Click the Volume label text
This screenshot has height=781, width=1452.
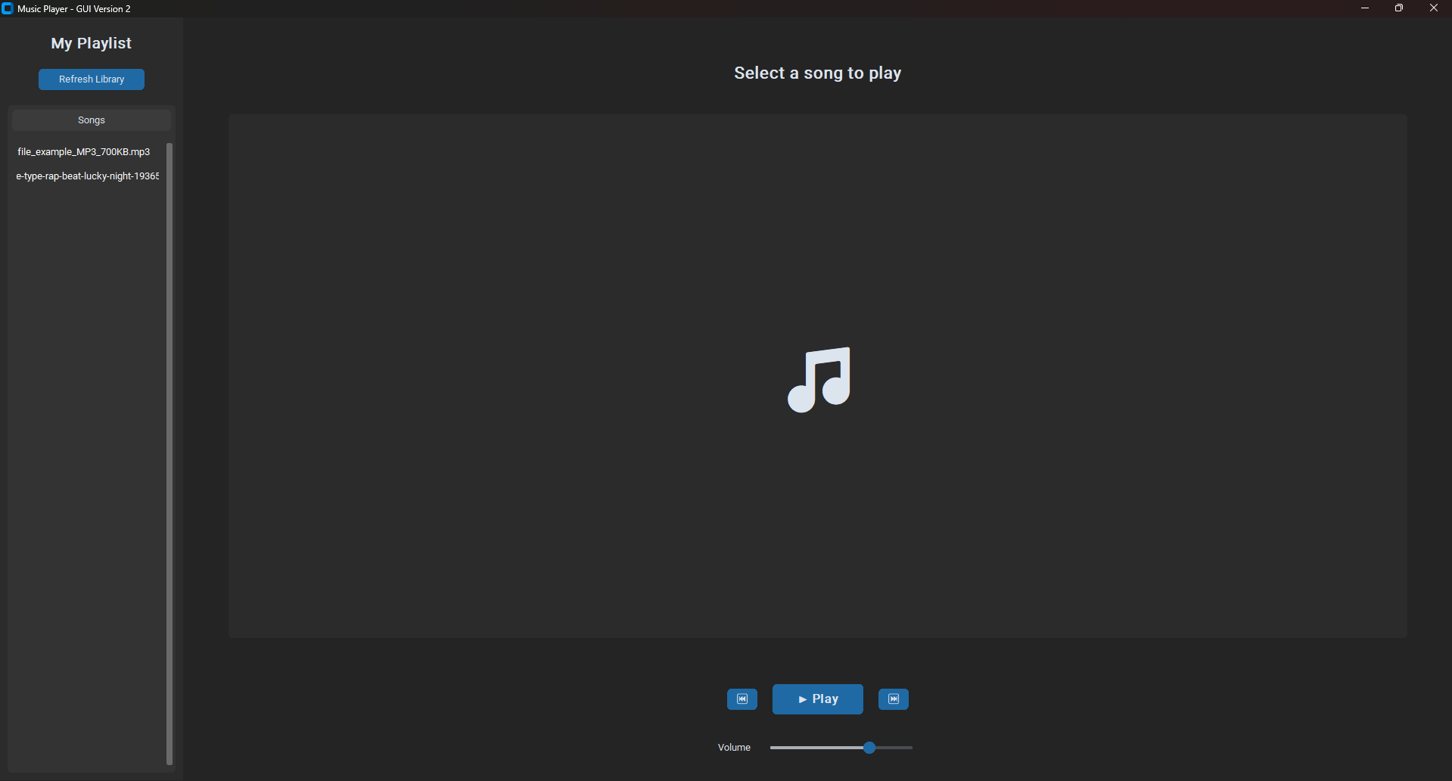point(733,747)
